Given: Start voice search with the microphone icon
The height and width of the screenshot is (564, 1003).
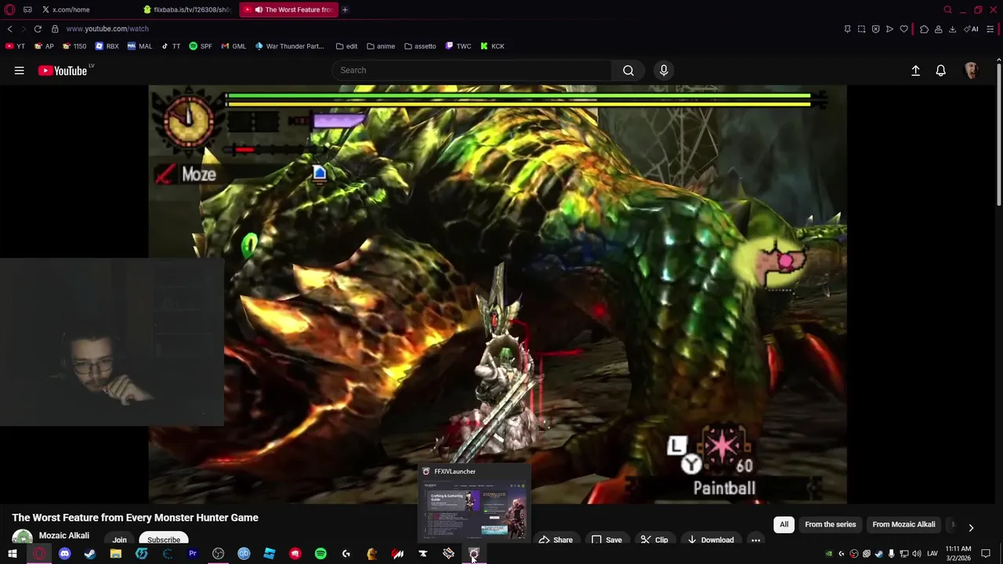Looking at the screenshot, I should 664,70.
